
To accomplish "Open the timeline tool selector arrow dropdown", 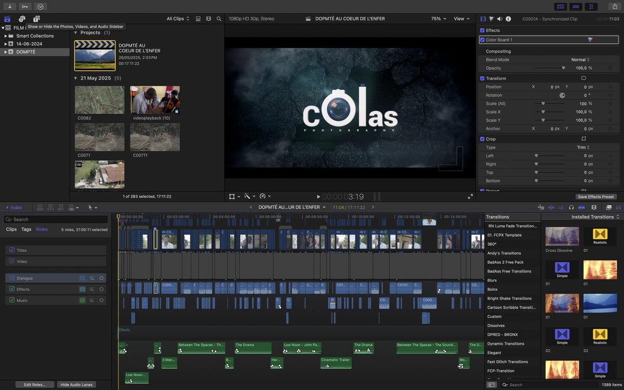I will pyautogui.click(x=92, y=207).
